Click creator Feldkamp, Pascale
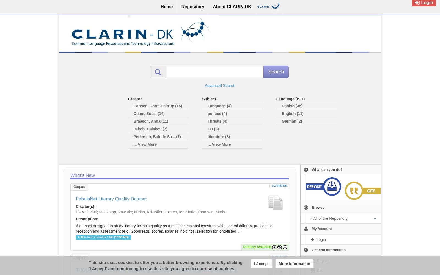This screenshot has height=275, width=440. tap(116, 212)
